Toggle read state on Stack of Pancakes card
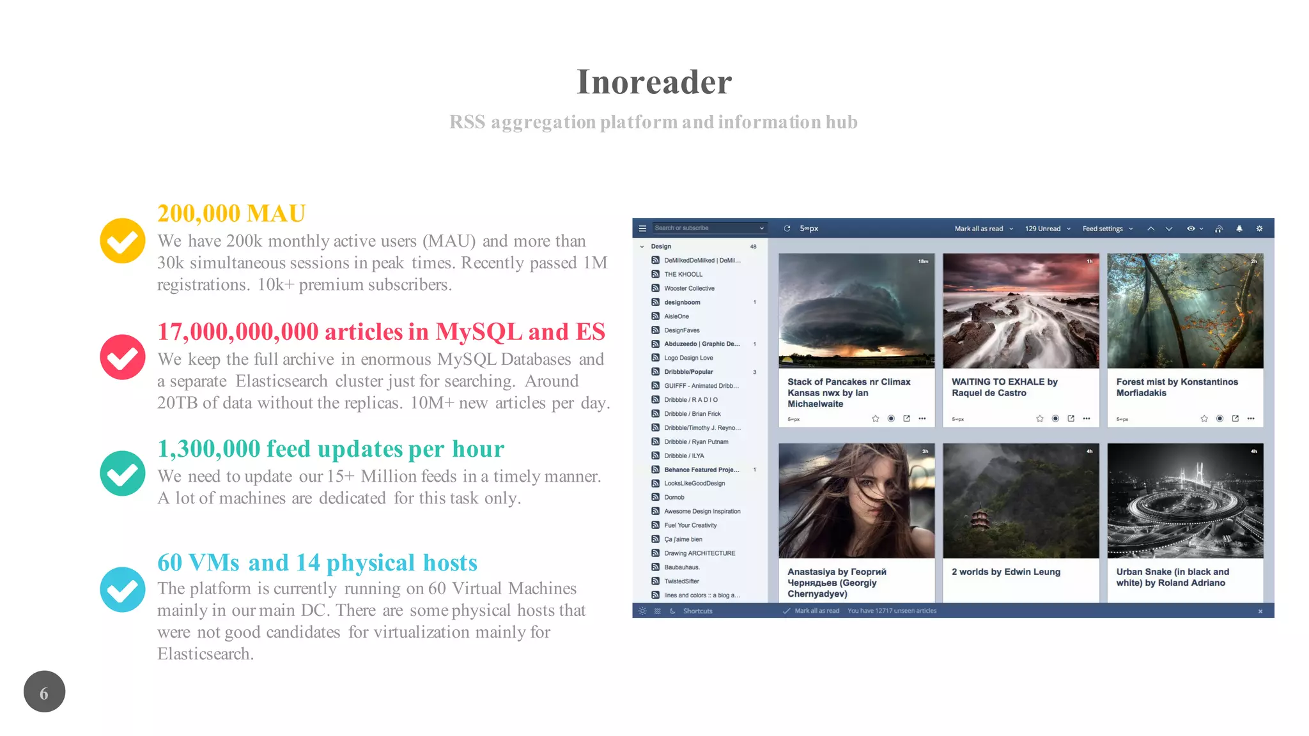This screenshot has height=736, width=1309. pyautogui.click(x=891, y=418)
